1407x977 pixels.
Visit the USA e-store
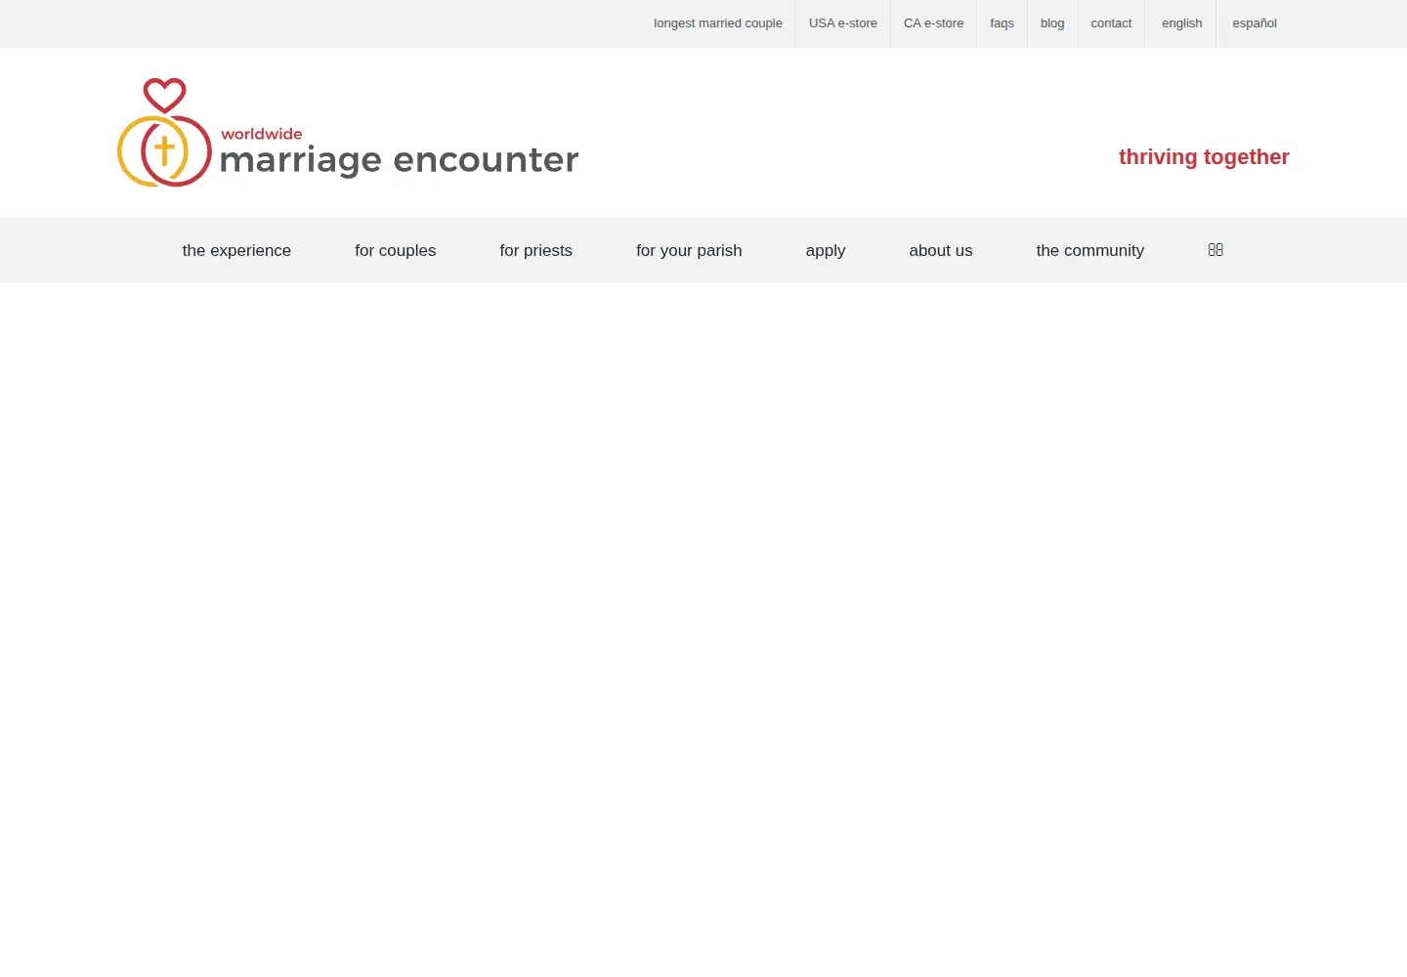point(843,23)
